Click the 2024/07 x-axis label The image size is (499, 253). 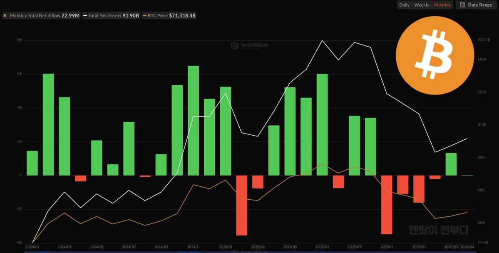pyautogui.click(x=129, y=247)
